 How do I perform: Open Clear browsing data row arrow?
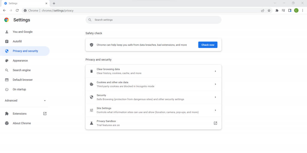point(215,71)
